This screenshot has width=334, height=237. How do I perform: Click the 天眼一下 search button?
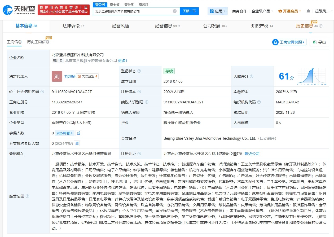coord(189,11)
